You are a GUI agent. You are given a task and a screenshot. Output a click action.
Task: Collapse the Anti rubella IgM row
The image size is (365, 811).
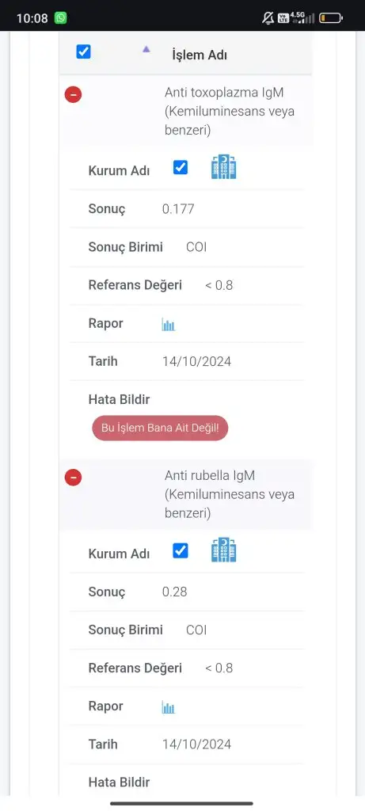tap(73, 478)
